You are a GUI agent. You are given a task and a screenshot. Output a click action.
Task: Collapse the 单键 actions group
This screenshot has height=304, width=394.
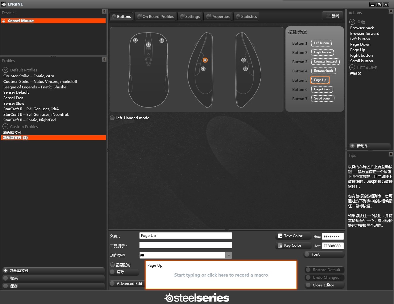click(352, 22)
